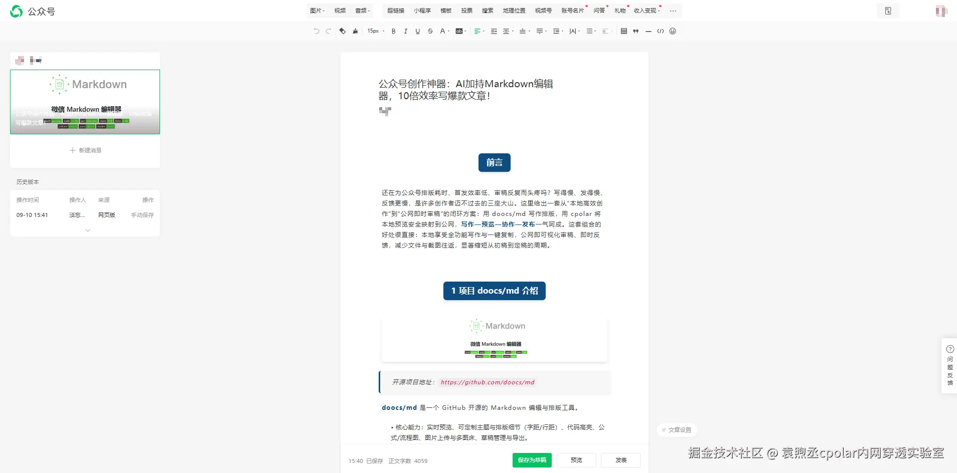This screenshot has width=957, height=473.
Task: Select the 09-10 15:41 history version
Action: [85, 215]
